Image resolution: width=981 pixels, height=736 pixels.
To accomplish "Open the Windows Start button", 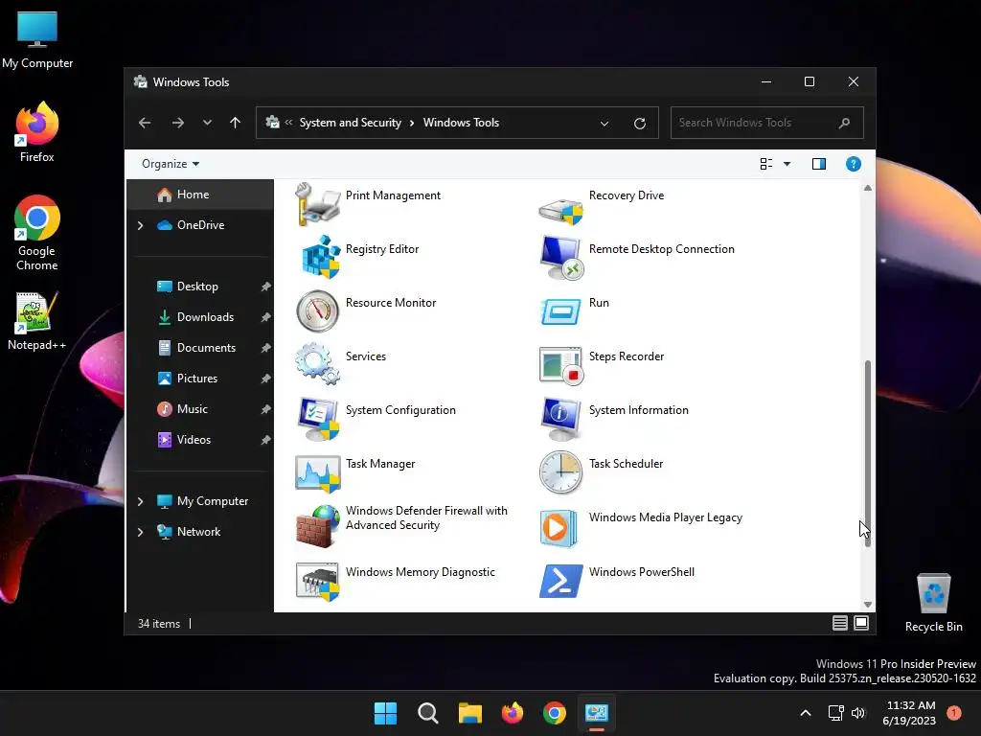I will click(x=385, y=713).
